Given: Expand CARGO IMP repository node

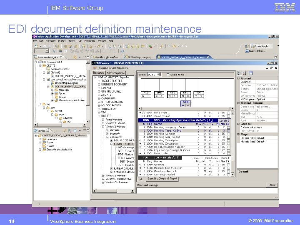Looking at the screenshot, I should tap(99, 98).
